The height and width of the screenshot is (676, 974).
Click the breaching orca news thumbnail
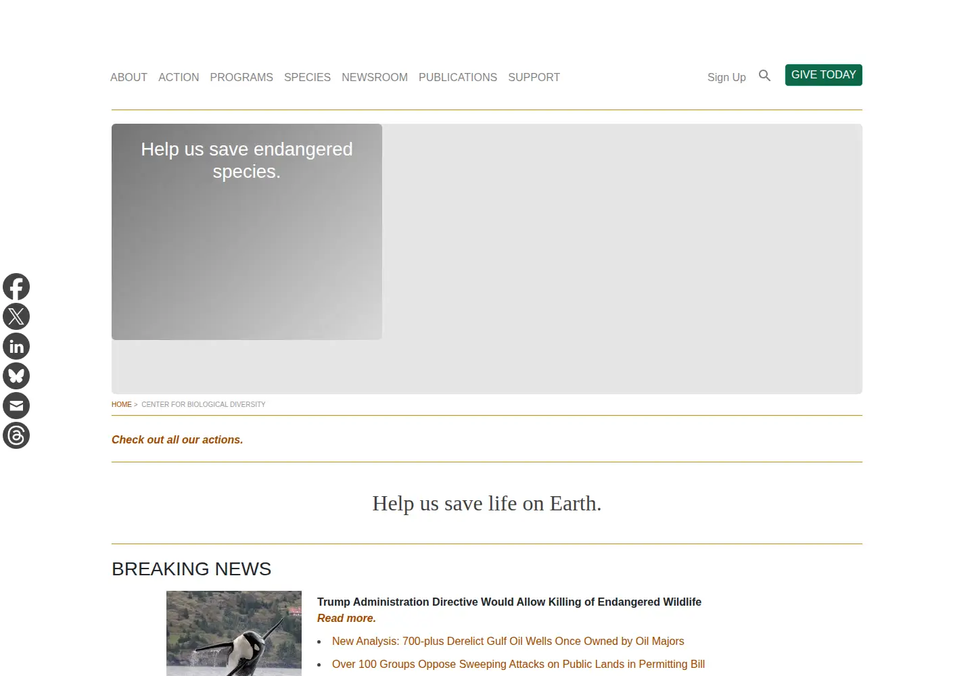coord(234,633)
